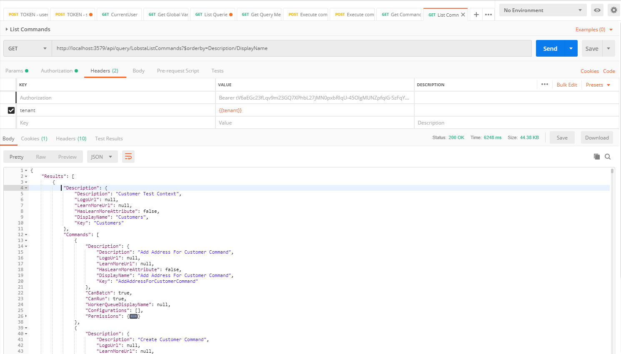
Task: Search within the response body
Action: pos(608,157)
